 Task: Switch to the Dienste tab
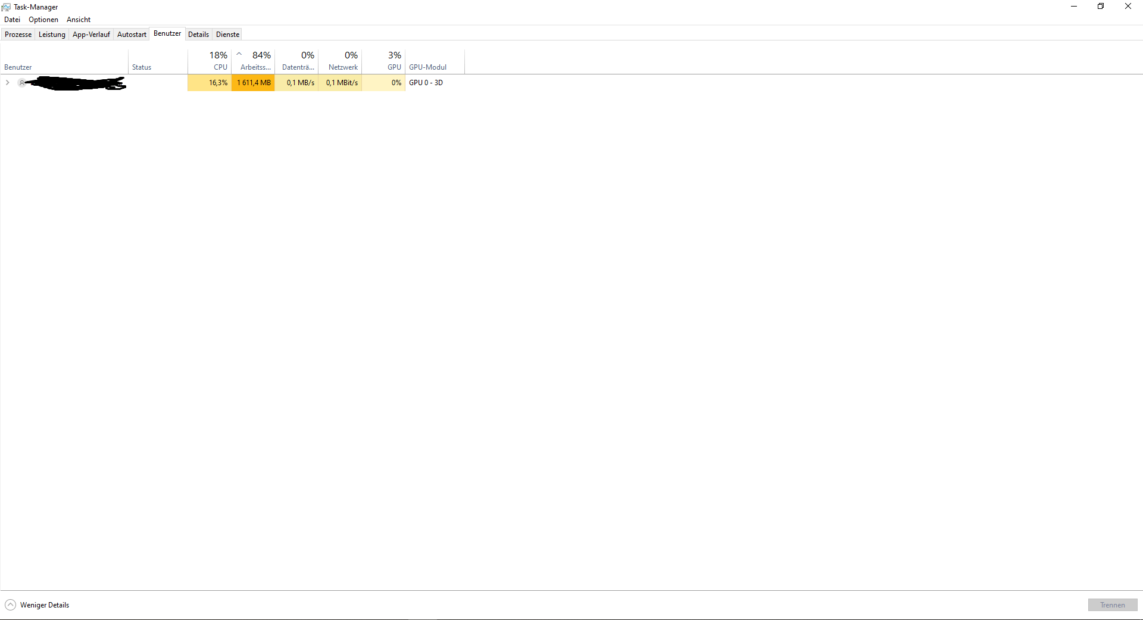[228, 35]
